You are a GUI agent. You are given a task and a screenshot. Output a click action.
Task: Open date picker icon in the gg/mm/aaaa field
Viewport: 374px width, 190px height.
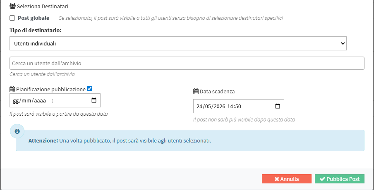[93, 100]
